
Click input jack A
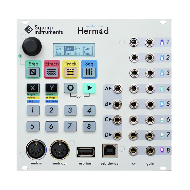[117, 89]
